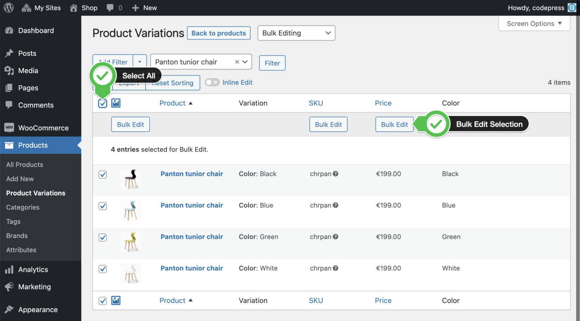This screenshot has height=321, width=580.
Task: Open the WordPress logo menu in admin bar
Action: (8, 8)
